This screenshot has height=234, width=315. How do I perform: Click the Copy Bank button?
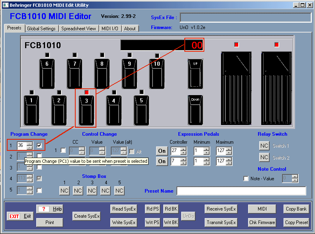(296, 209)
